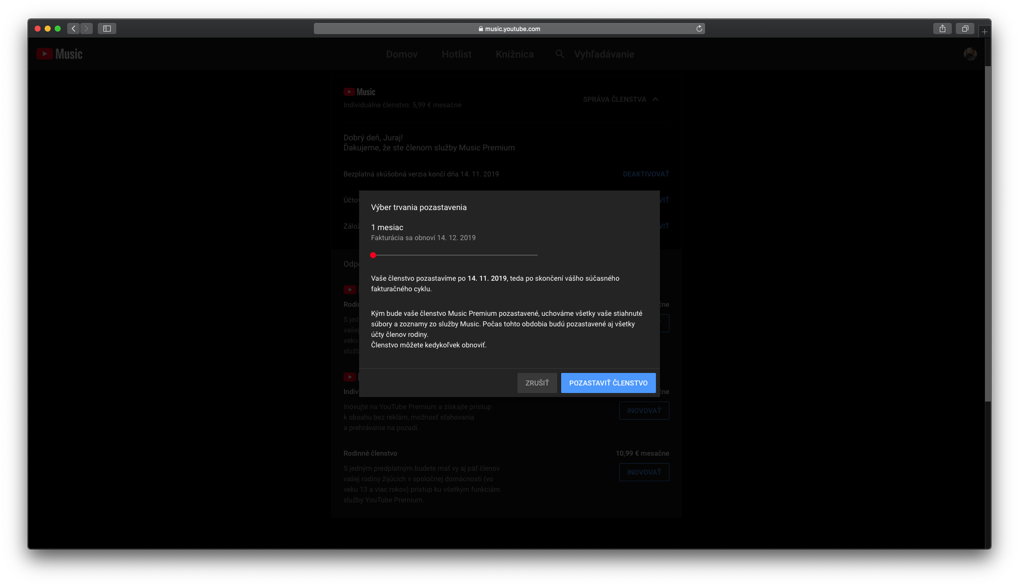Click the page vertical scrollbar
The image size is (1019, 586).
988,234
